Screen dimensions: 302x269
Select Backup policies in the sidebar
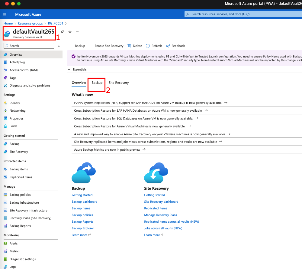tap(20, 195)
